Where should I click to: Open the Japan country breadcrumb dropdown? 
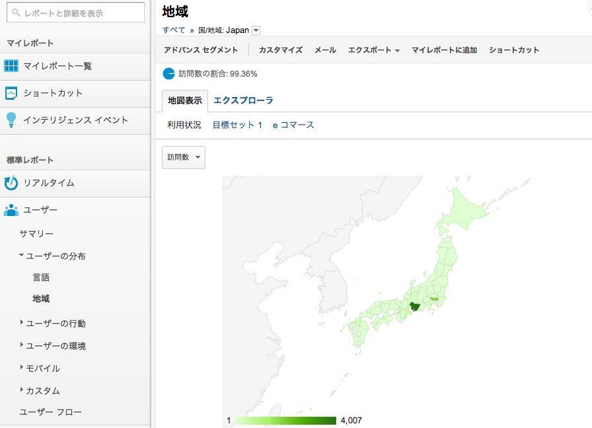point(256,30)
